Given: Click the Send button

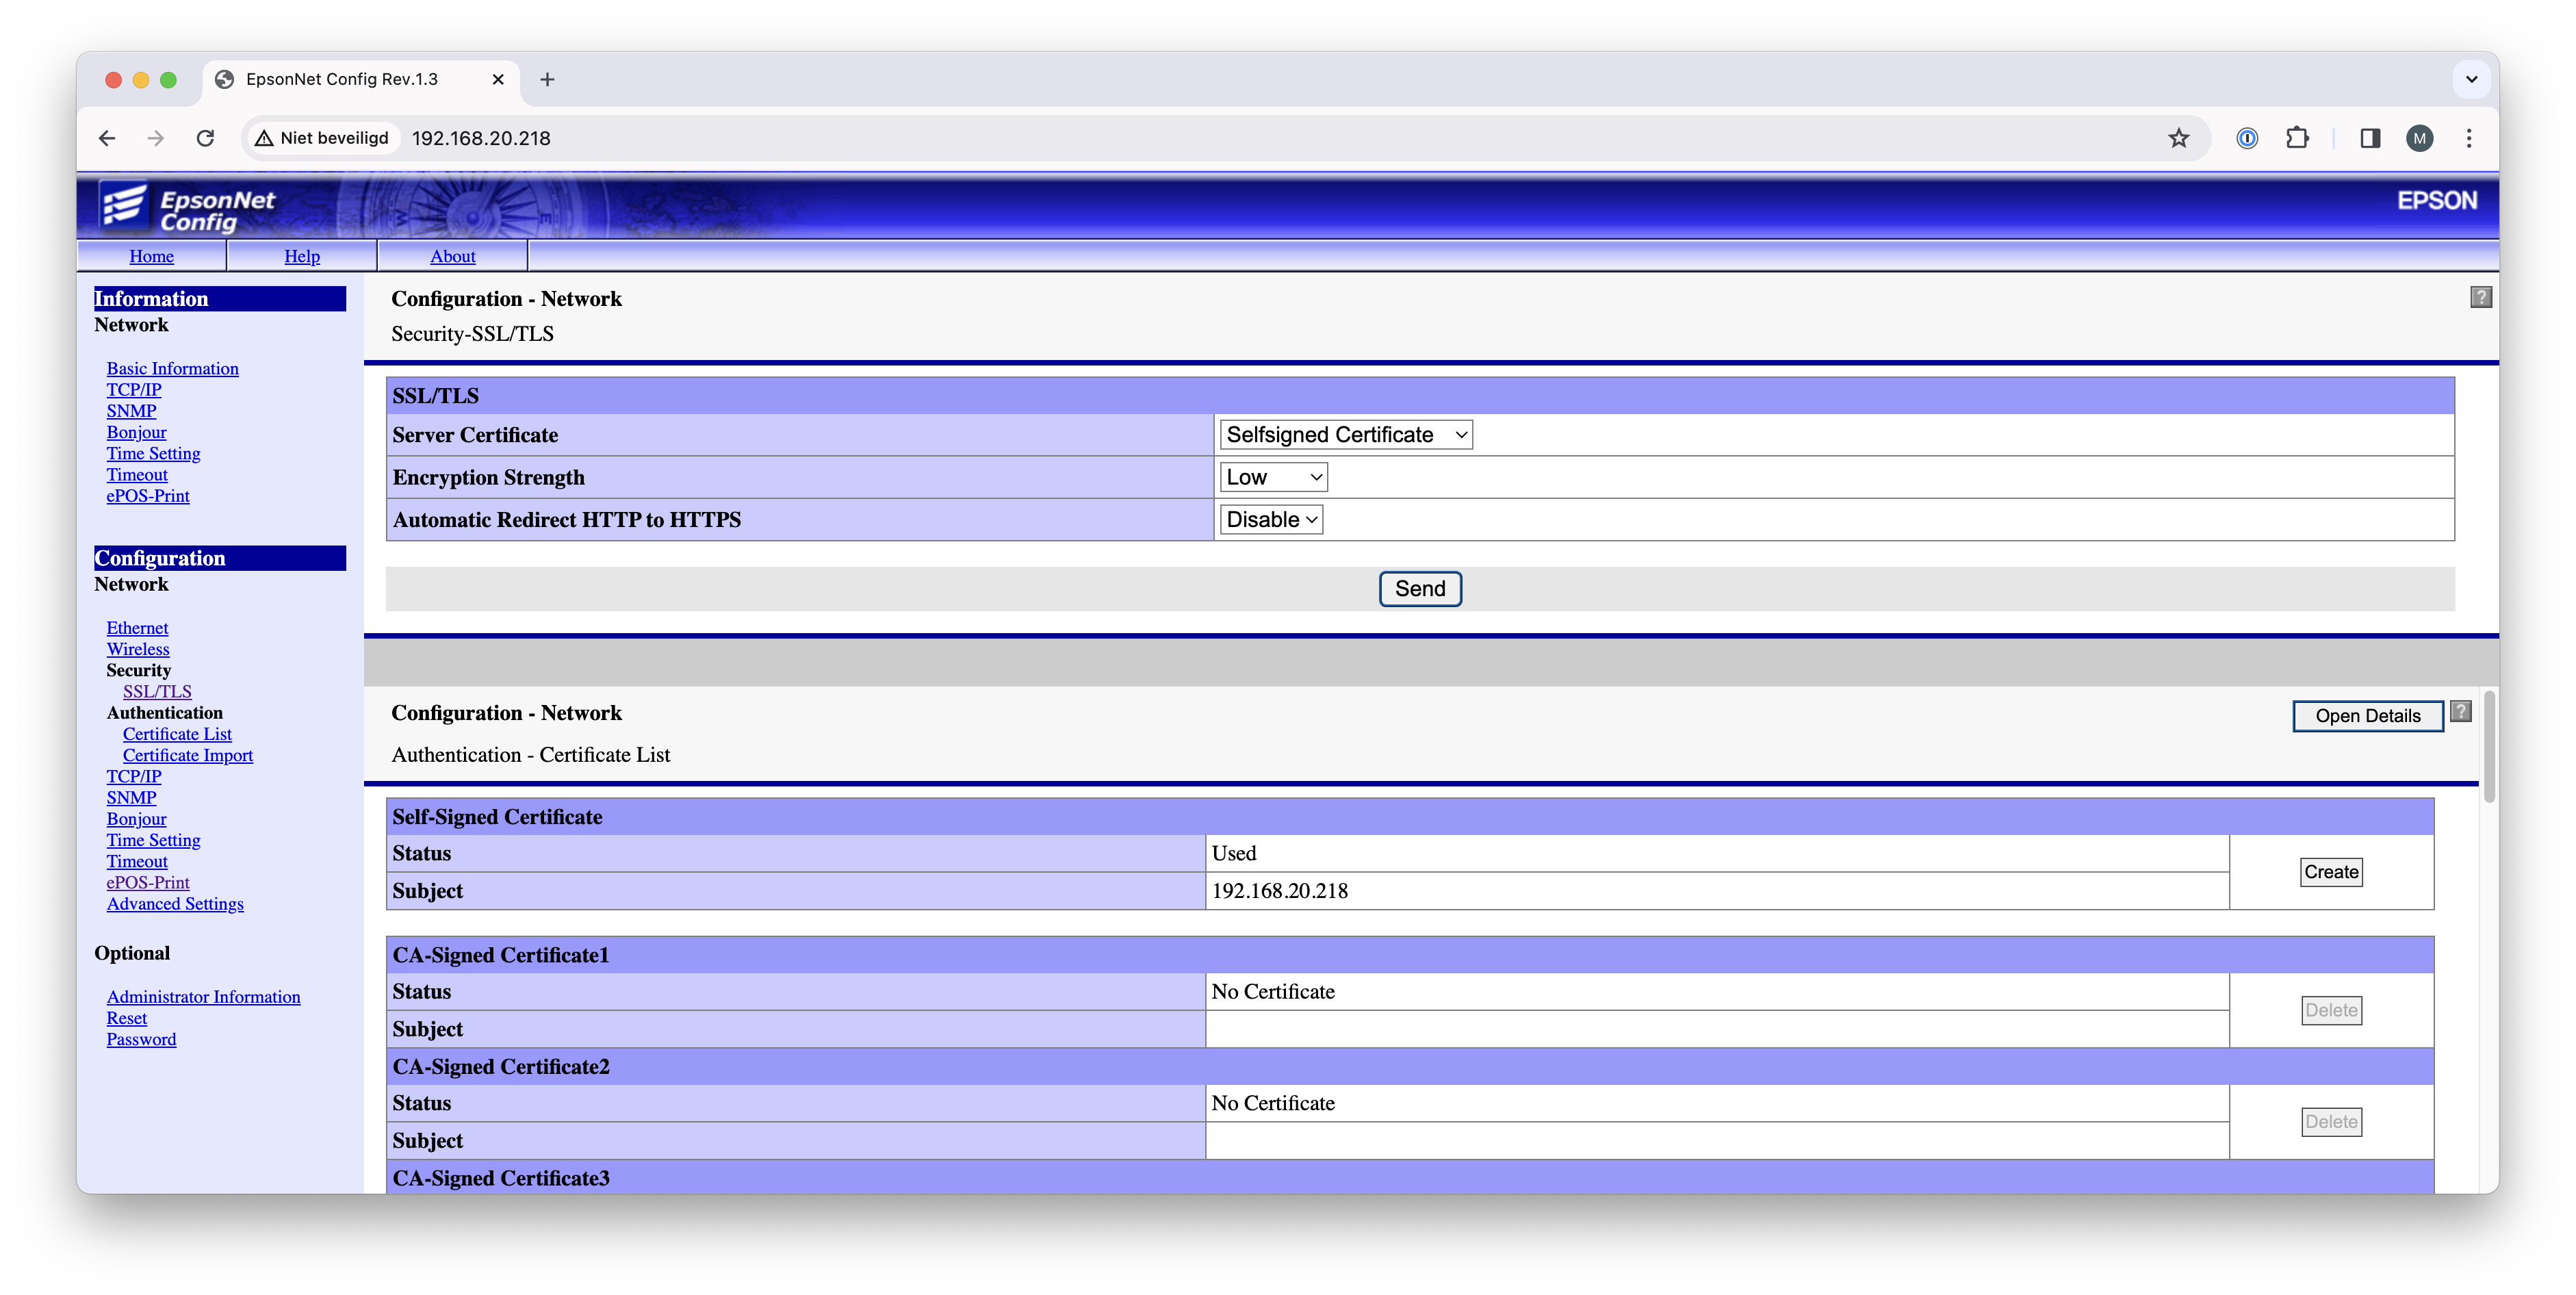Looking at the screenshot, I should pyautogui.click(x=1419, y=588).
